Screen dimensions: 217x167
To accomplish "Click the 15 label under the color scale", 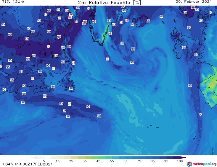I will coord(57,161).
